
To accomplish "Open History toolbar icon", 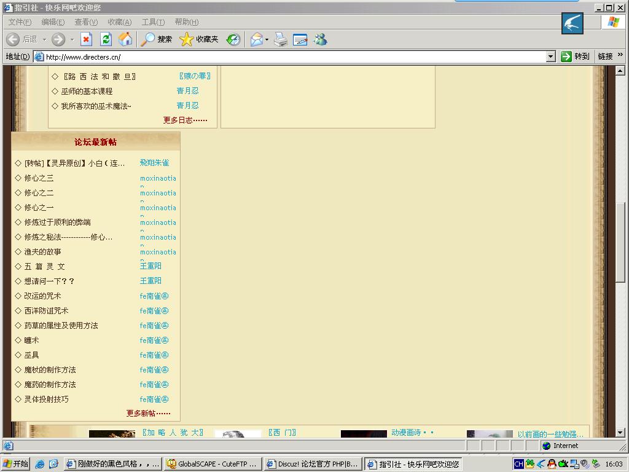I will (x=233, y=39).
